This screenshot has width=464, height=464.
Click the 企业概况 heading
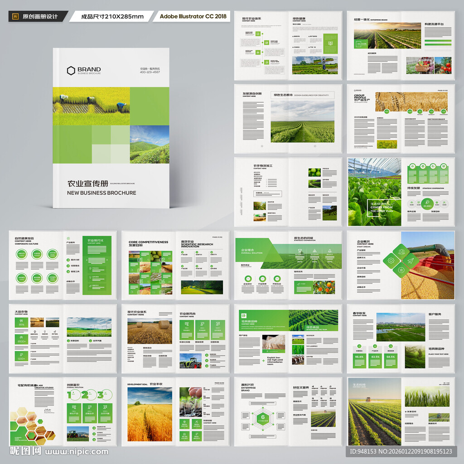point(363,242)
